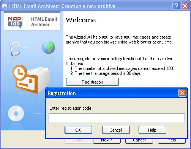Click the handheld PDA device icon
This screenshot has width=191, height=149.
15,49
